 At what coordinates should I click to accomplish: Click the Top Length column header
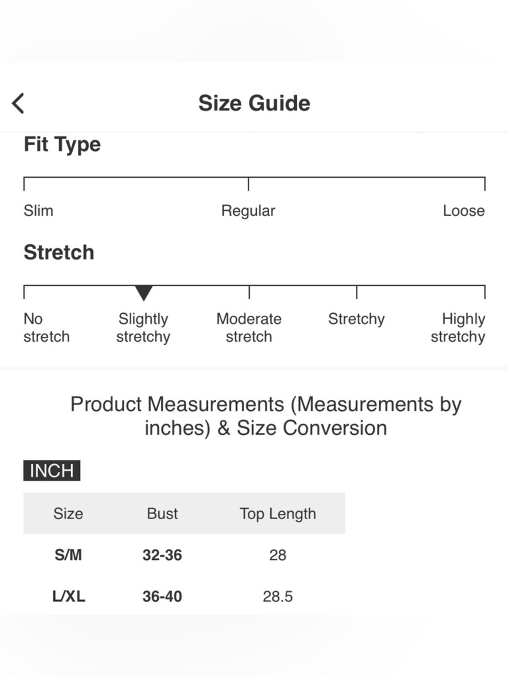(278, 514)
